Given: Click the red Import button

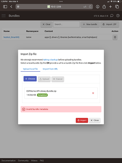Looking at the screenshot, I should coord(82,120).
